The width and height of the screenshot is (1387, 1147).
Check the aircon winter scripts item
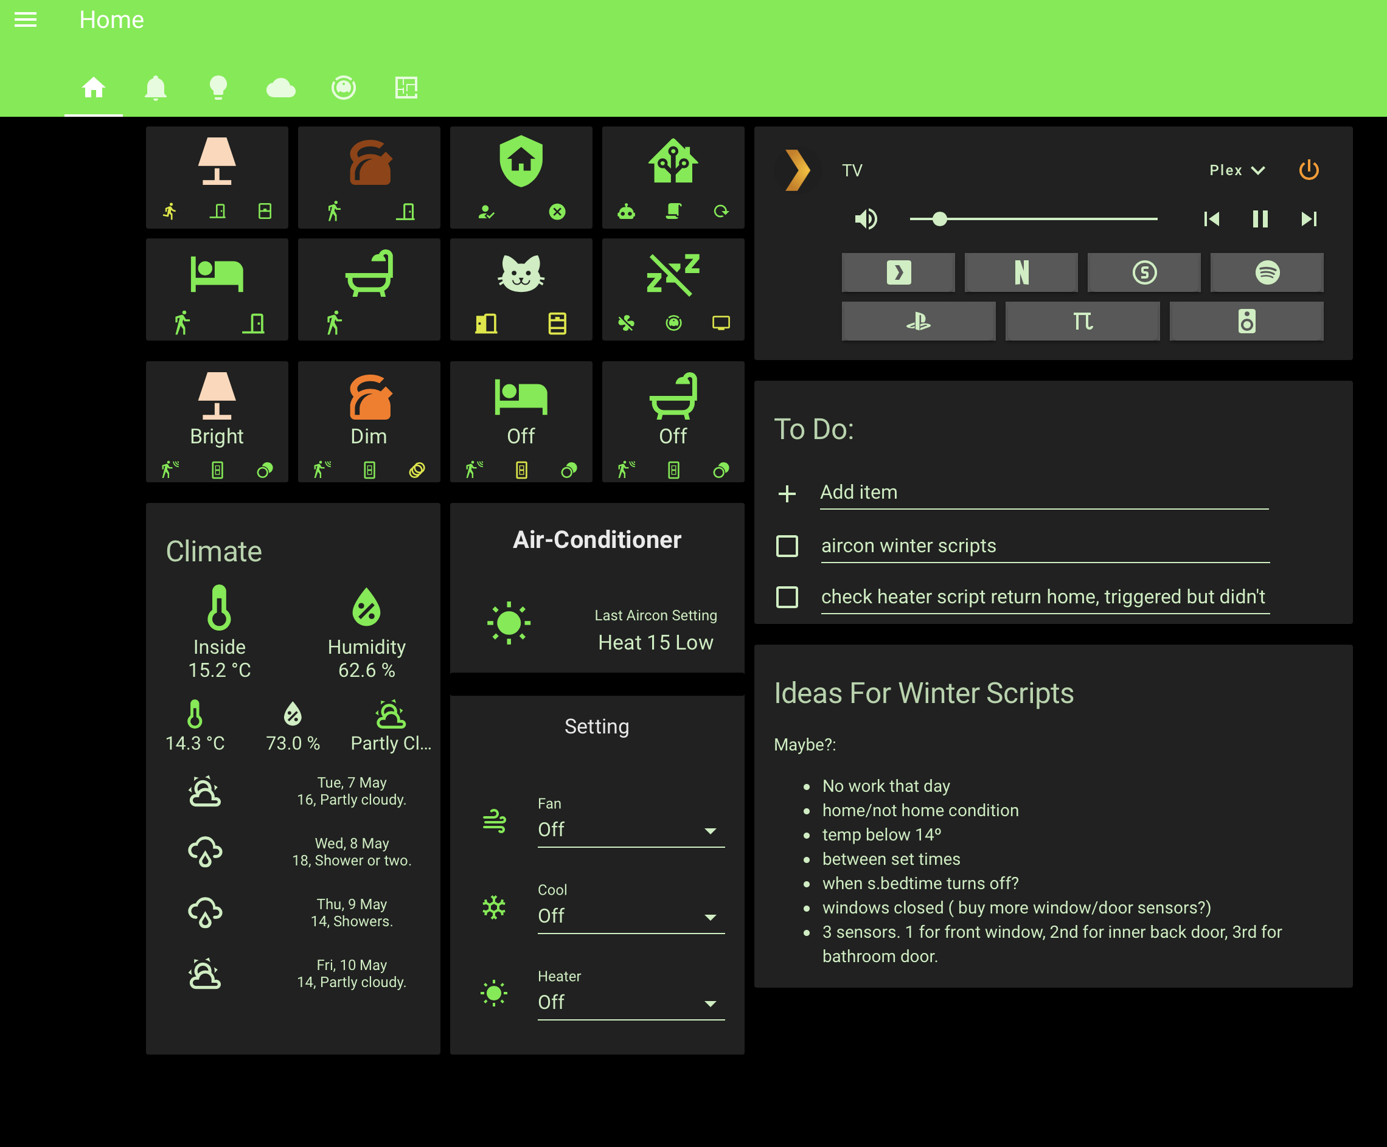point(787,546)
